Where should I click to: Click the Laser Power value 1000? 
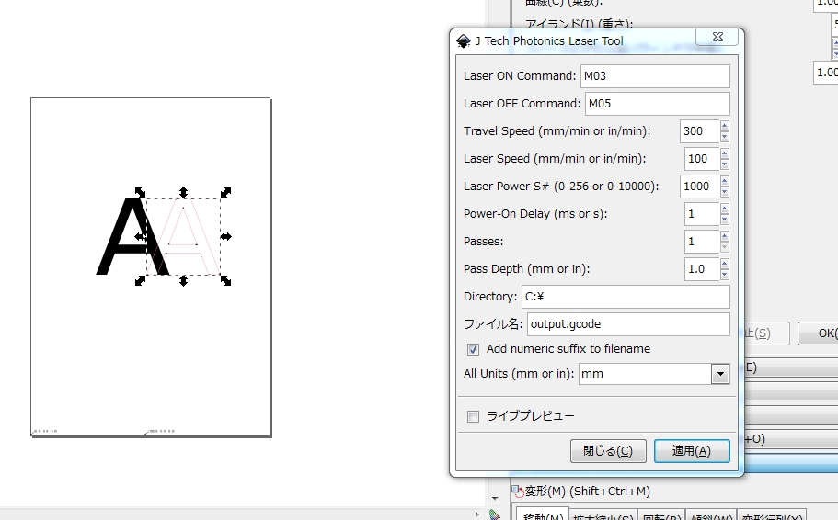(x=700, y=187)
